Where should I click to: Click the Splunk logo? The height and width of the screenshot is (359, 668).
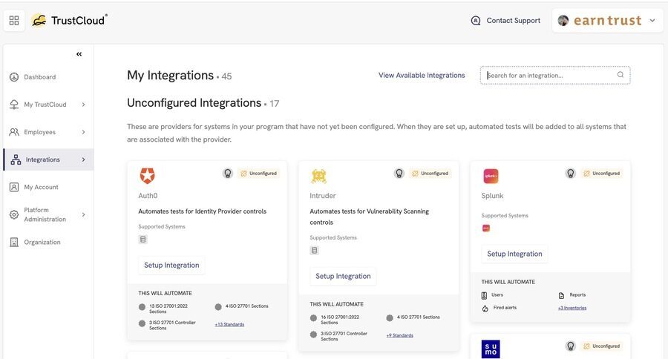pos(491,176)
